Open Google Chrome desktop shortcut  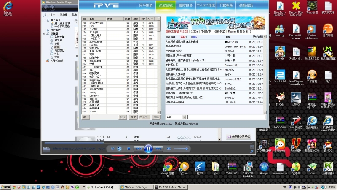click(167, 166)
